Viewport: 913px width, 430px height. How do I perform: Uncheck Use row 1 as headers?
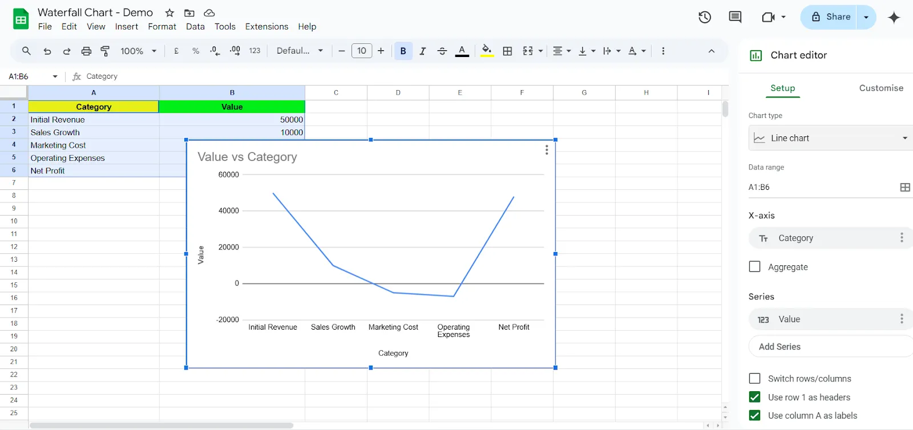point(754,397)
